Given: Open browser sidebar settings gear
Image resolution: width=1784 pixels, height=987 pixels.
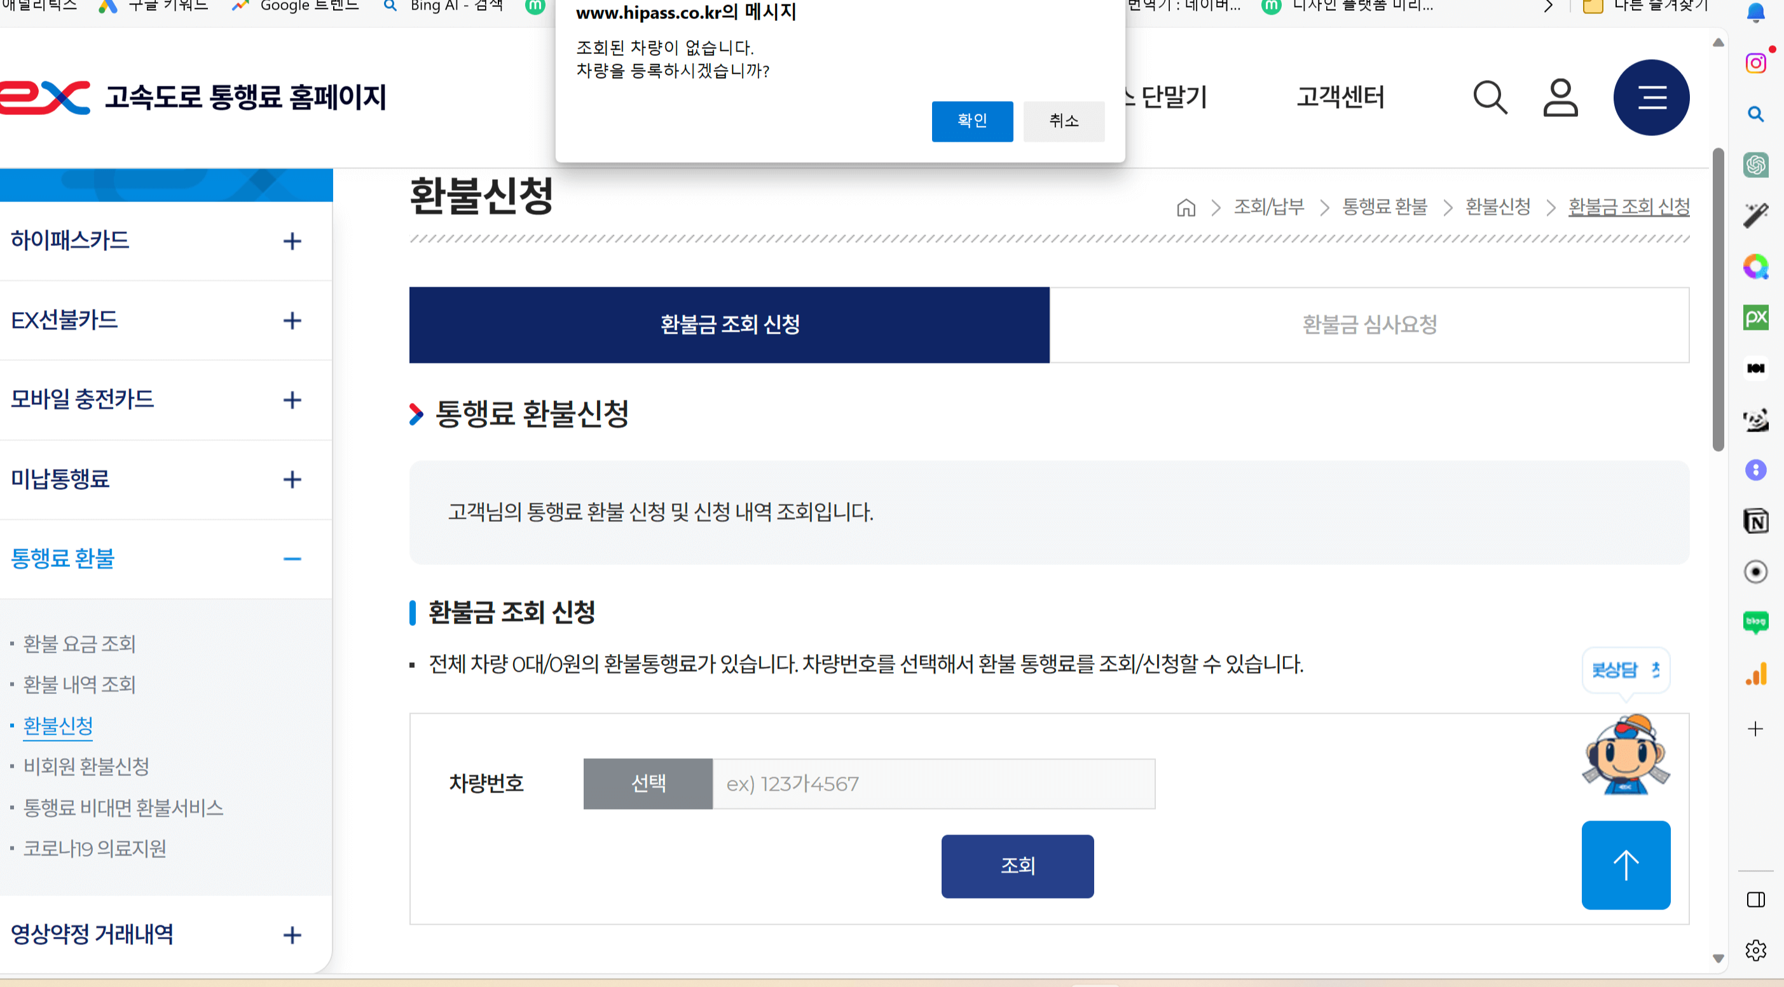Looking at the screenshot, I should tap(1755, 950).
